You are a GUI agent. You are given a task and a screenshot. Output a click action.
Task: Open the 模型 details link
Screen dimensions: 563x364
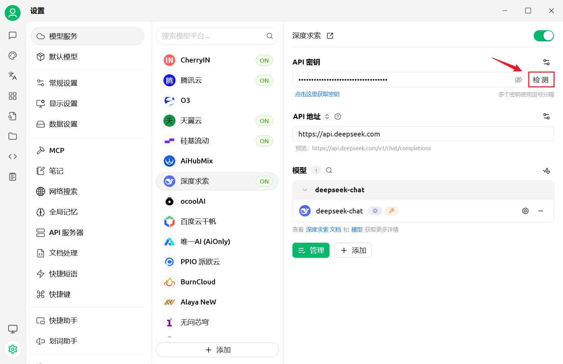[357, 230]
